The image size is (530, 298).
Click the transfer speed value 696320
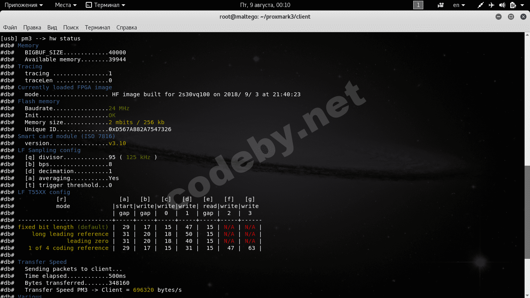click(144, 290)
